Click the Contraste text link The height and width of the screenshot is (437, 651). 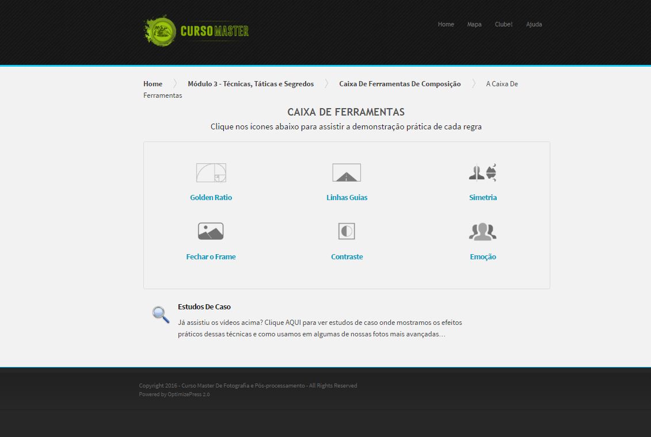coord(347,257)
